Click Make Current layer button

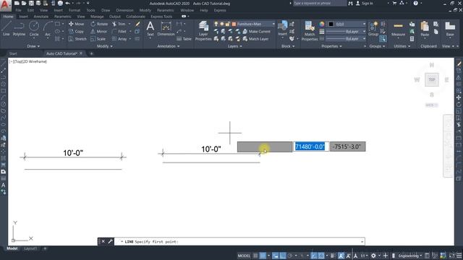click(256, 31)
